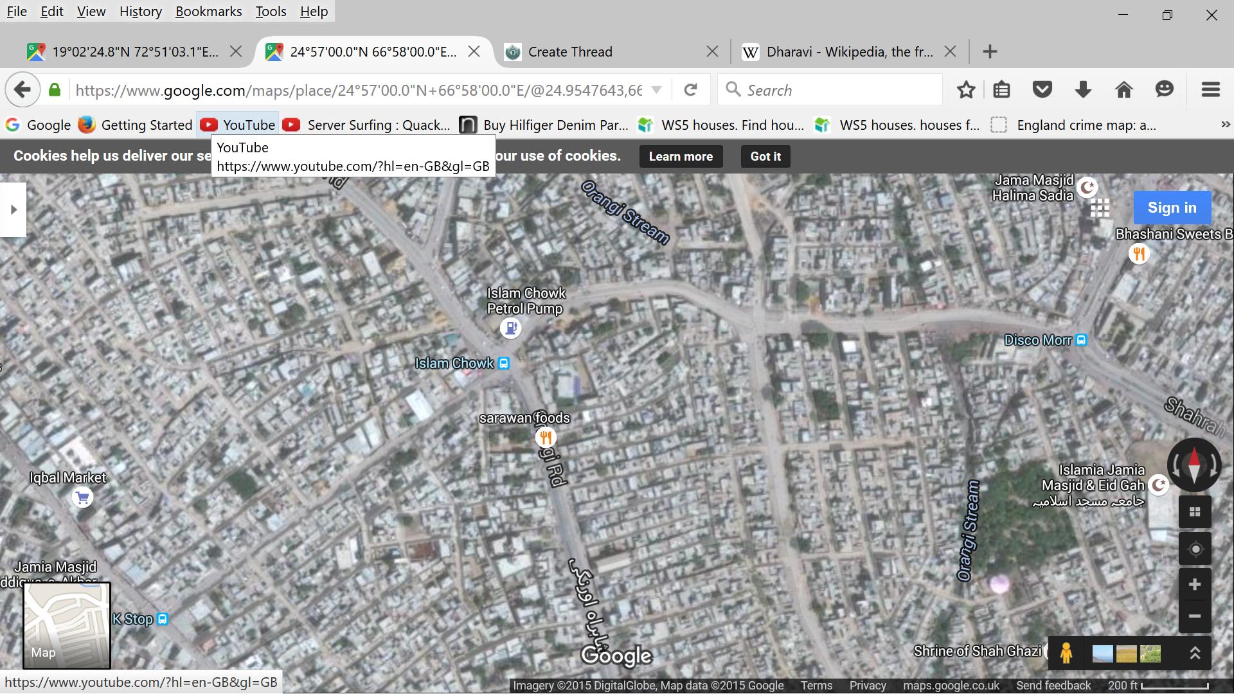The image size is (1234, 694).
Task: Click Iqbal Market shopping cart marker
Action: pos(82,498)
